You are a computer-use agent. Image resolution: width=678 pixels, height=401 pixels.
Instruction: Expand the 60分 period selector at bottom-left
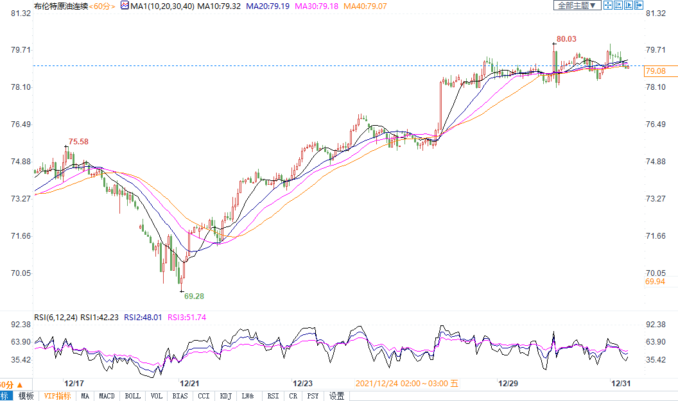pyautogui.click(x=12, y=384)
